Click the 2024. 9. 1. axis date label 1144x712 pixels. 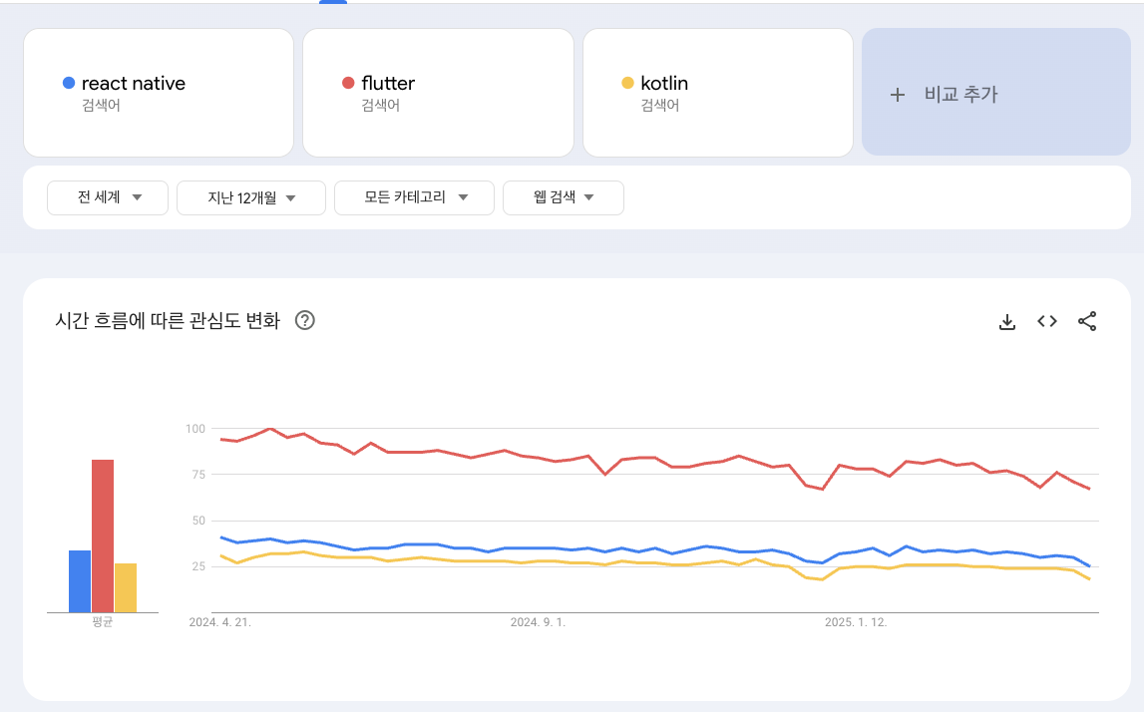538,622
